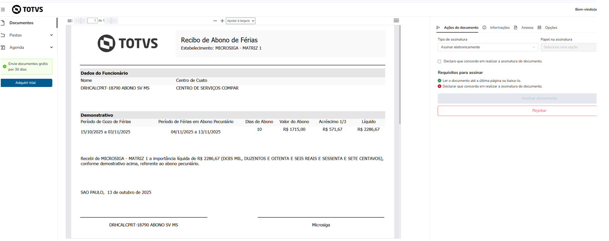Click the Pastas folder icon
This screenshot has width=609, height=241.
click(3, 35)
